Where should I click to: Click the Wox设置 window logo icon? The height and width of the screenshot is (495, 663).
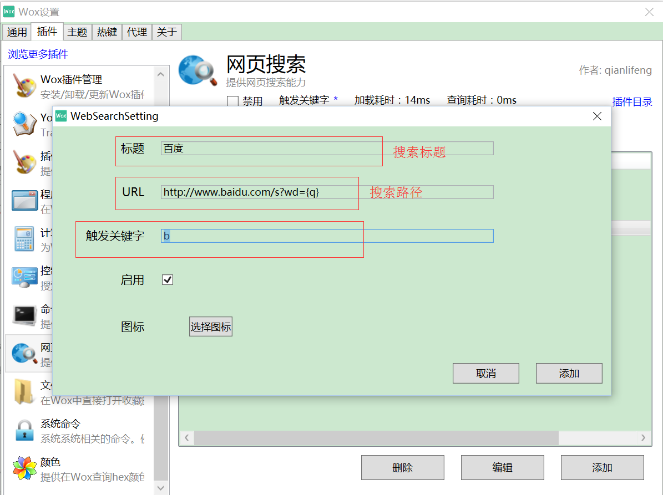(9, 12)
